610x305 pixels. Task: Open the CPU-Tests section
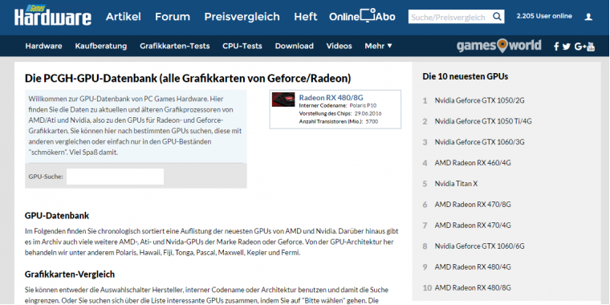coord(242,46)
